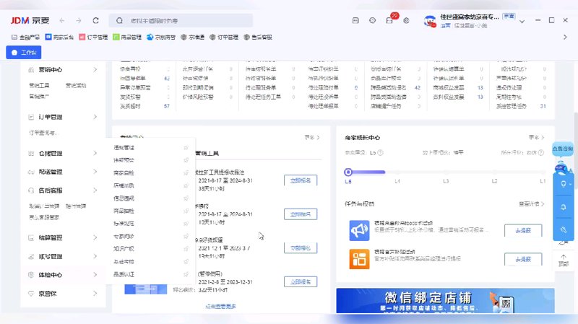This screenshot has width=578, height=324.
Task: Click the magnifier icon in the search box
Action: [x=119, y=21]
